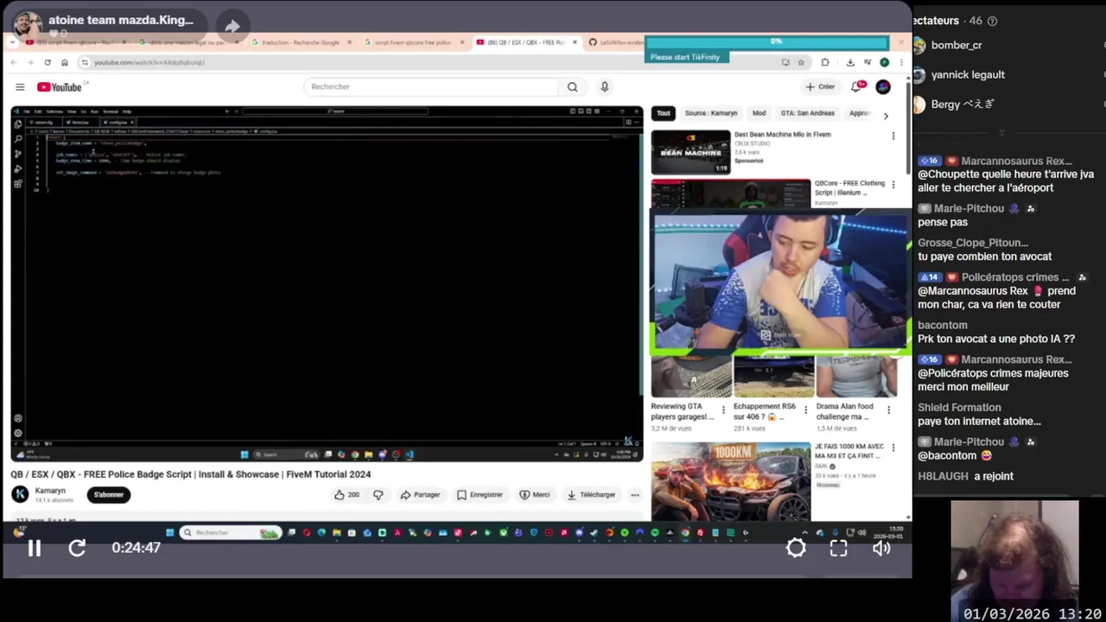1106x622 pixels.
Task: Mute the player with the speaker icon
Action: (x=880, y=548)
